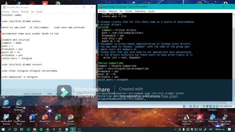Open Magic The Gathering desktop shortcut
Viewport: 235px width, 132px height.
187,120
